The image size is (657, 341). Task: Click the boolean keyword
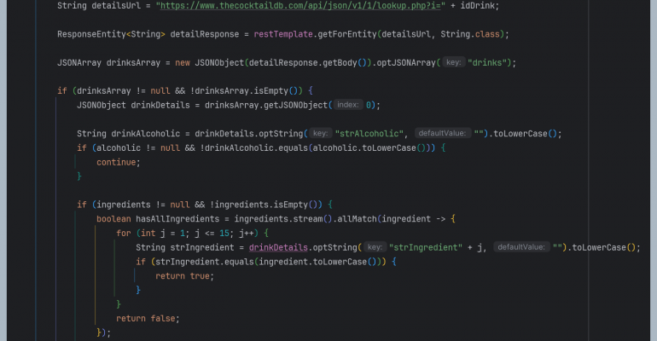(113, 219)
